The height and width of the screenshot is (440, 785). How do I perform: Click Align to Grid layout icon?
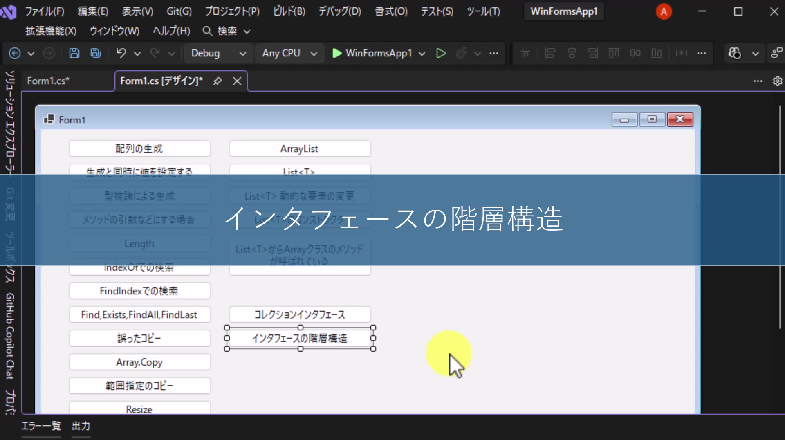(525, 53)
